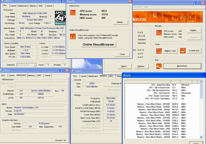Screen dimensions: 206x144
Task: Click the Chipset value Xpress 3200 (RD580)
Action: [x=41, y=91]
